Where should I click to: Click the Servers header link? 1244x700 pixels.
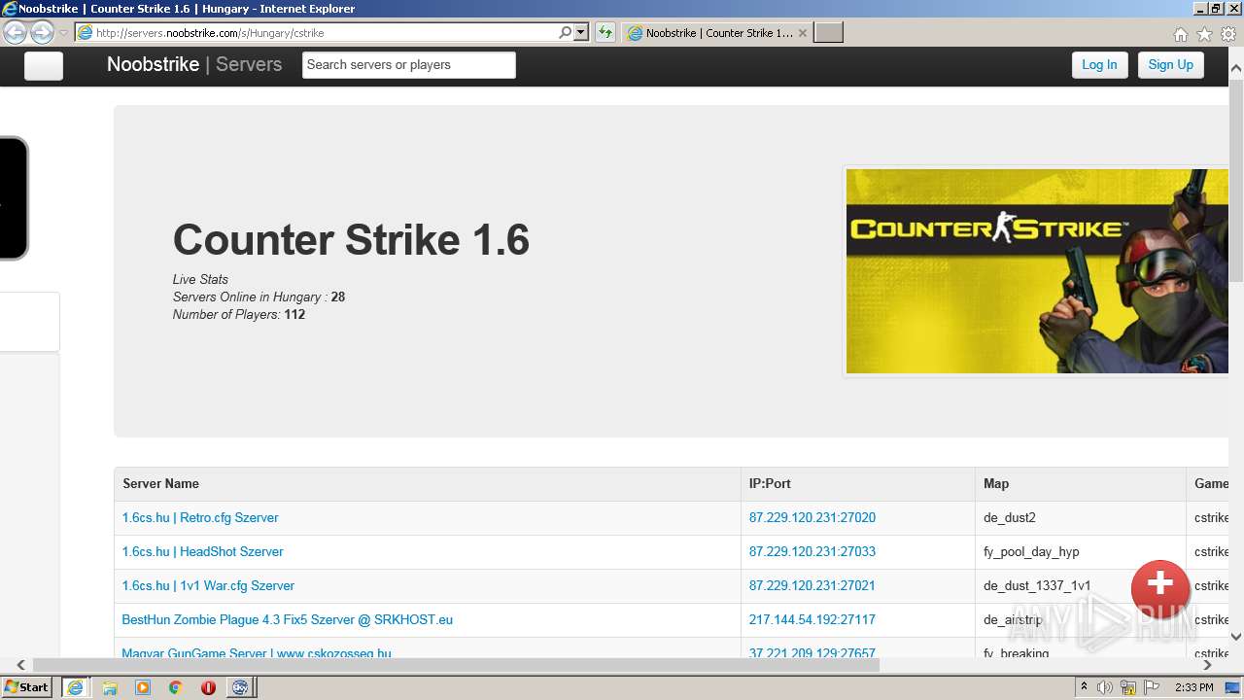[249, 64]
